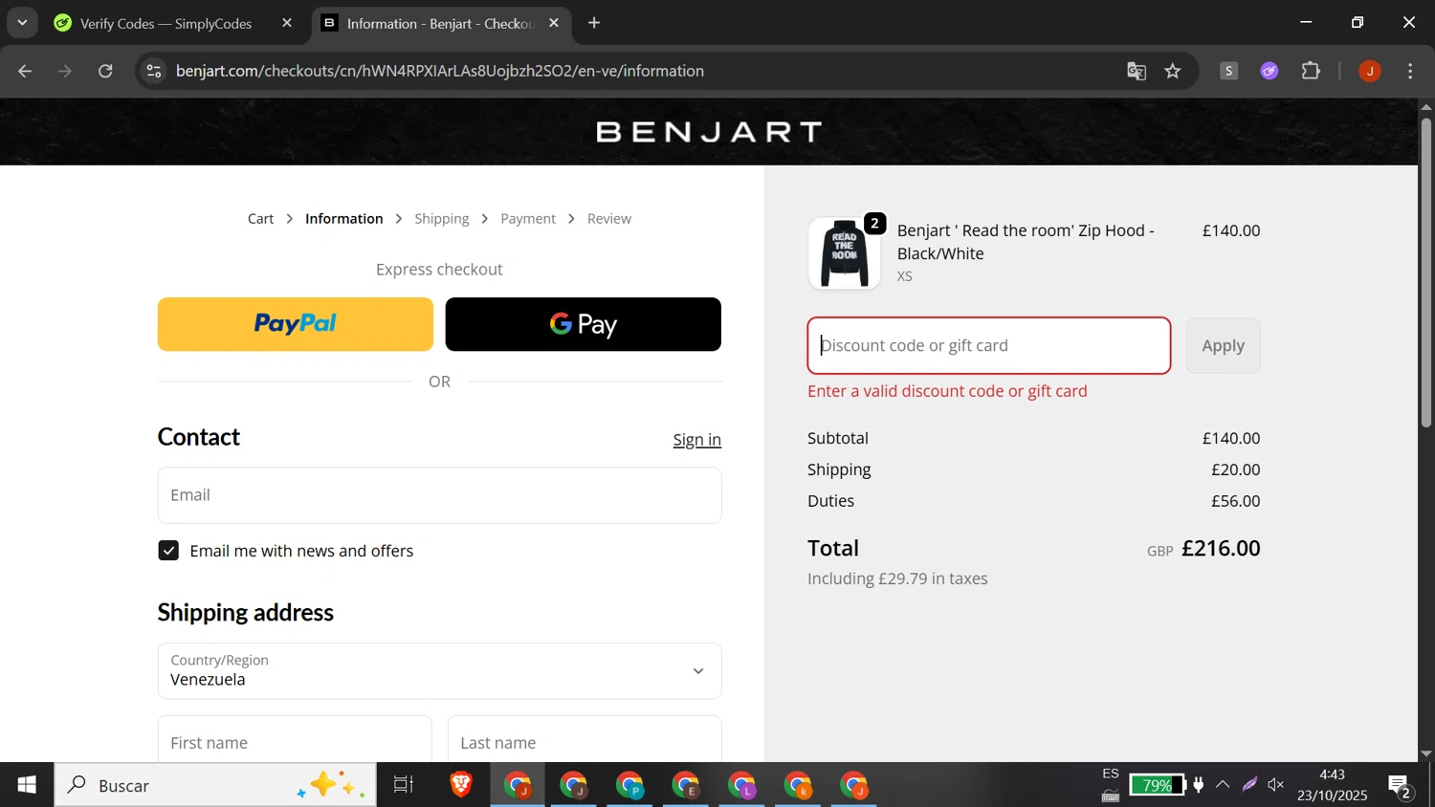The image size is (1435, 807).
Task: Go back to Cart breadcrumb
Action: click(260, 219)
